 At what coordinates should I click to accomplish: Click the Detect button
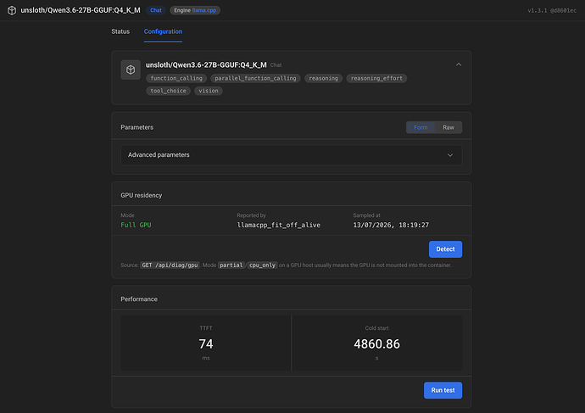coord(445,249)
